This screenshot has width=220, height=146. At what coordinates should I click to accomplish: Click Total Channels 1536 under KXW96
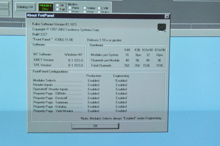click(159, 66)
